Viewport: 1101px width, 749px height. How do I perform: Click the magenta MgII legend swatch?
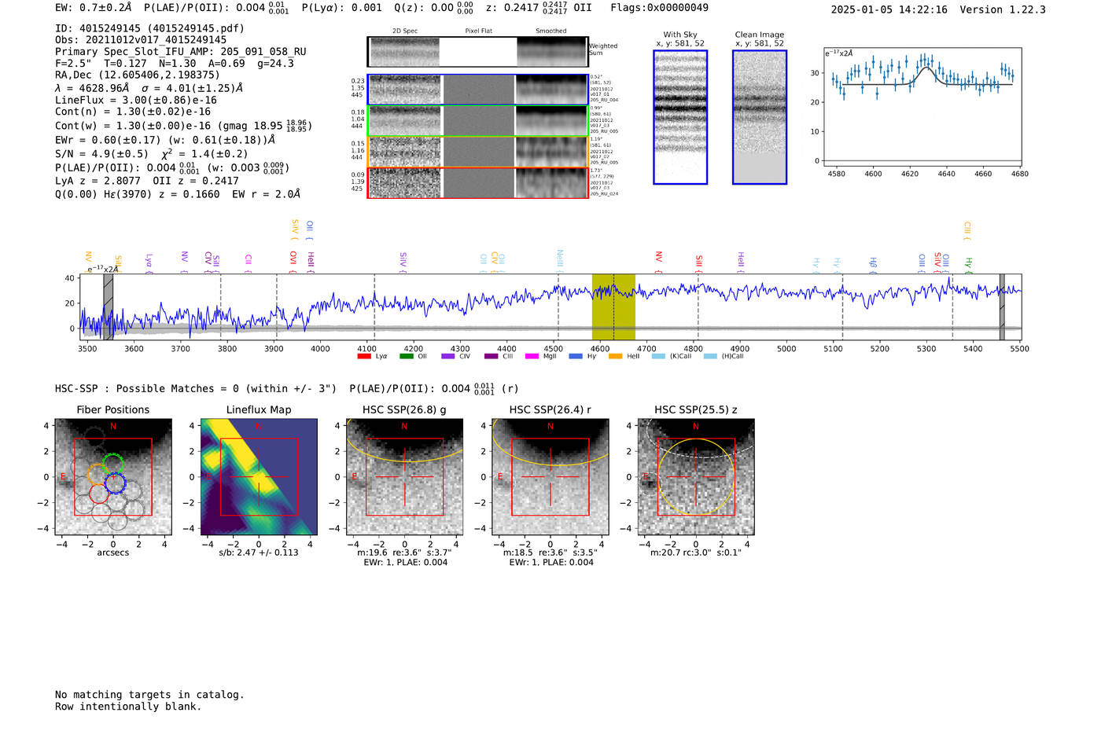click(x=532, y=357)
